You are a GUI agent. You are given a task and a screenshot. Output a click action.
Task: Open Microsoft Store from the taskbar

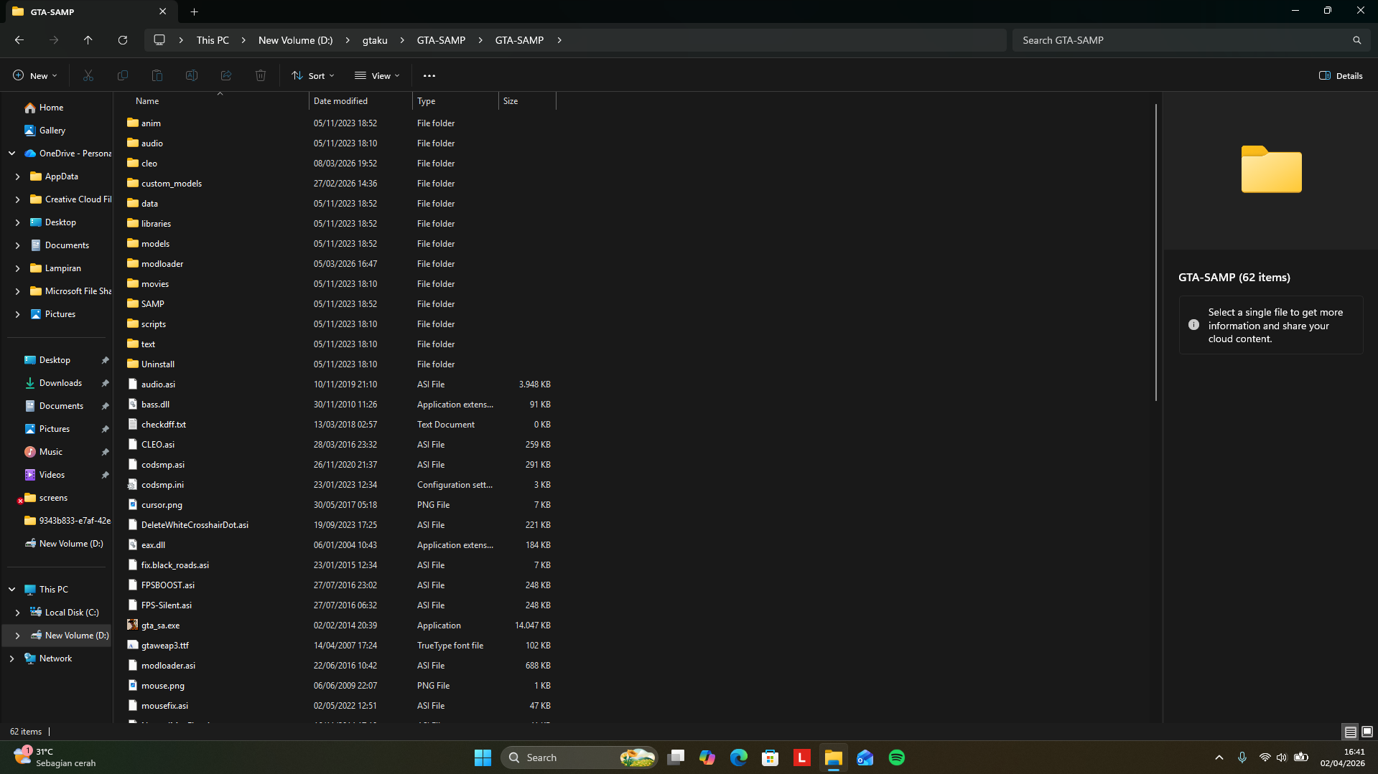(771, 758)
